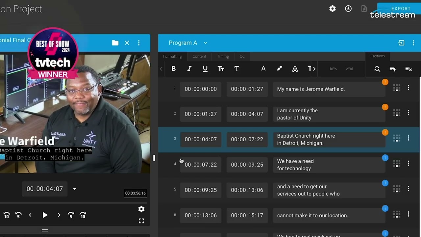Click start time 00:00:00:00 of caption 1

tap(201, 89)
